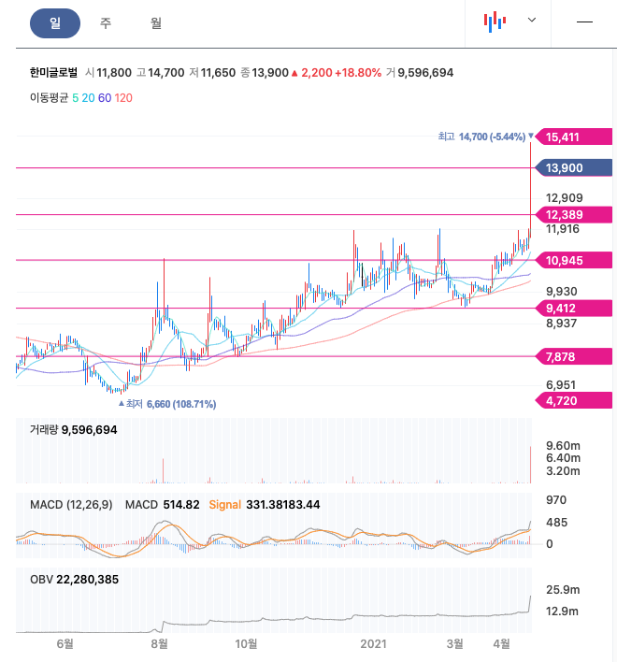Click the 12,389 pink price tag
The image size is (617, 662).
pos(574,214)
